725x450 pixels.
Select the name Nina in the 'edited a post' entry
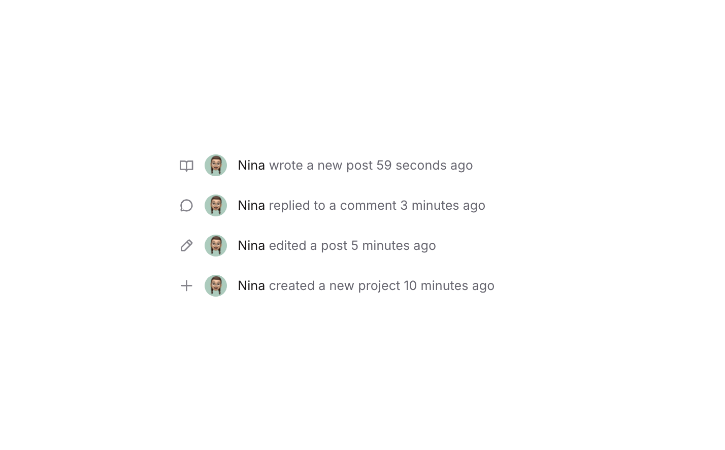tap(251, 246)
